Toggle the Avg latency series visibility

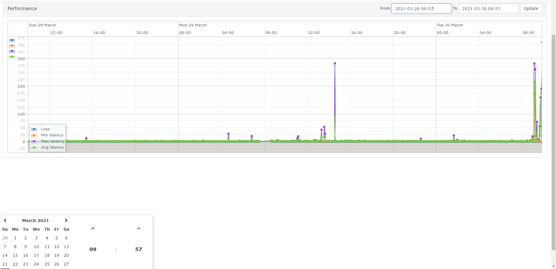point(53,147)
